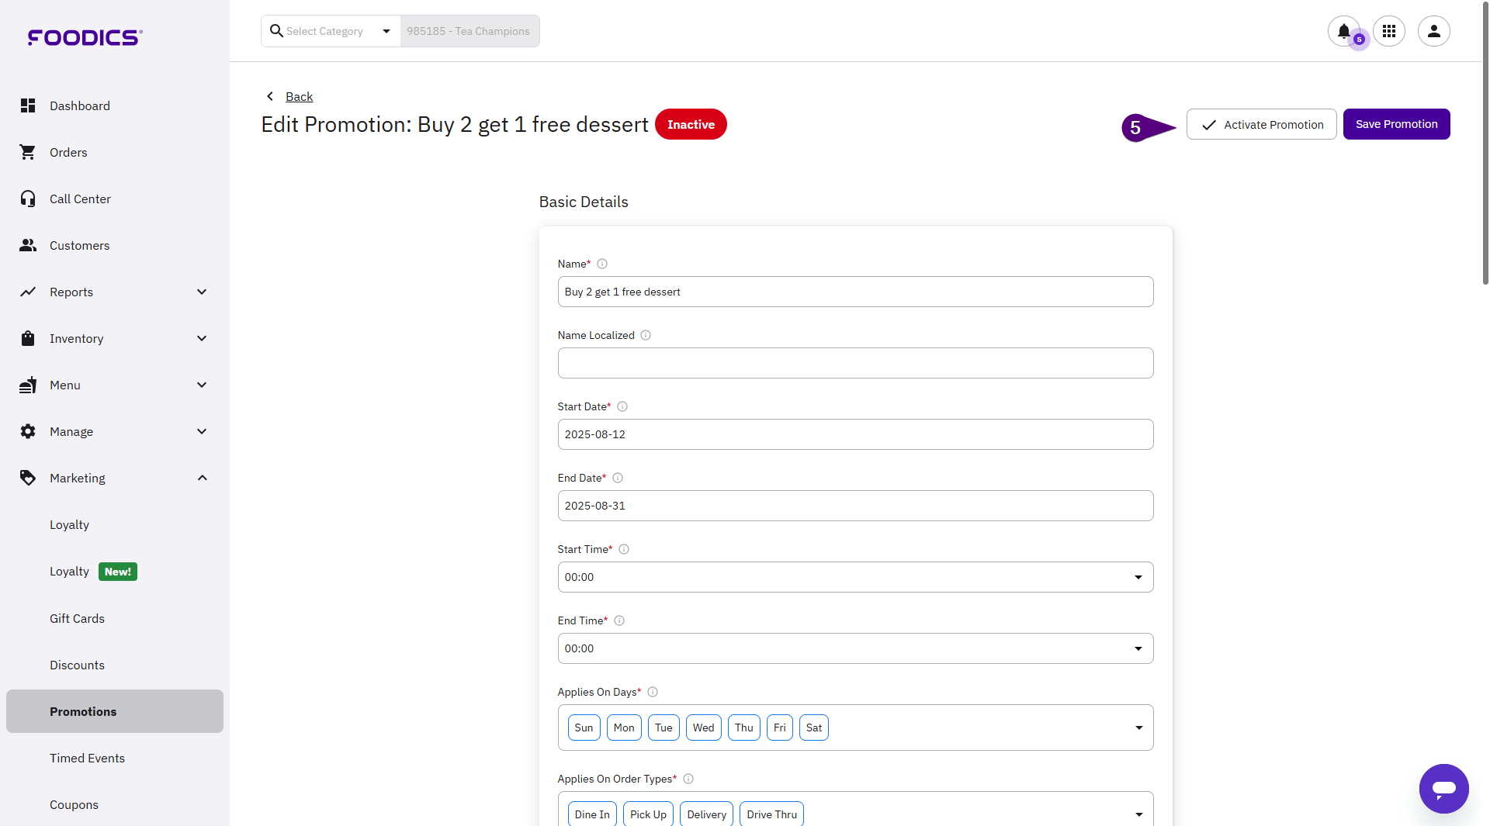This screenshot has width=1490, height=826.
Task: Click the Name Localized input field
Action: click(854, 363)
